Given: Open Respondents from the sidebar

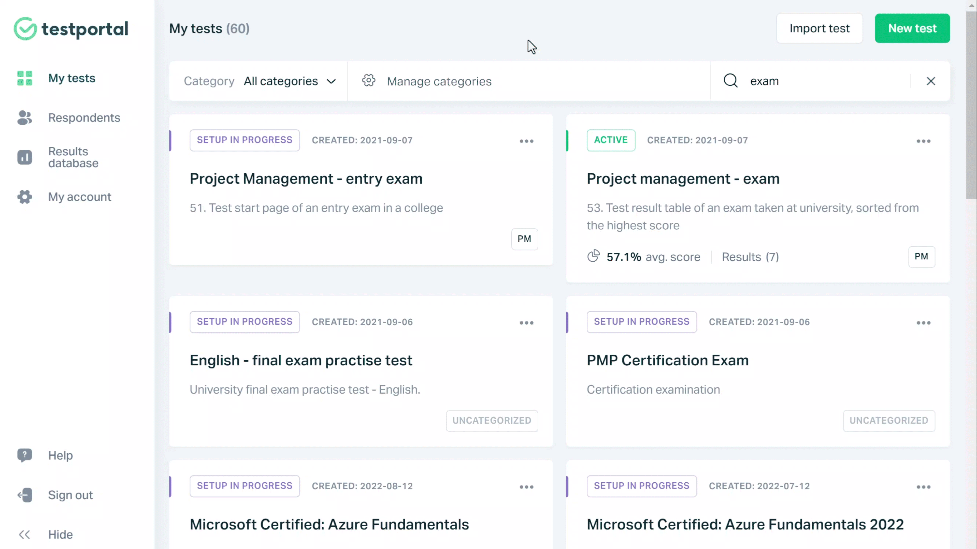Looking at the screenshot, I should click(x=84, y=117).
